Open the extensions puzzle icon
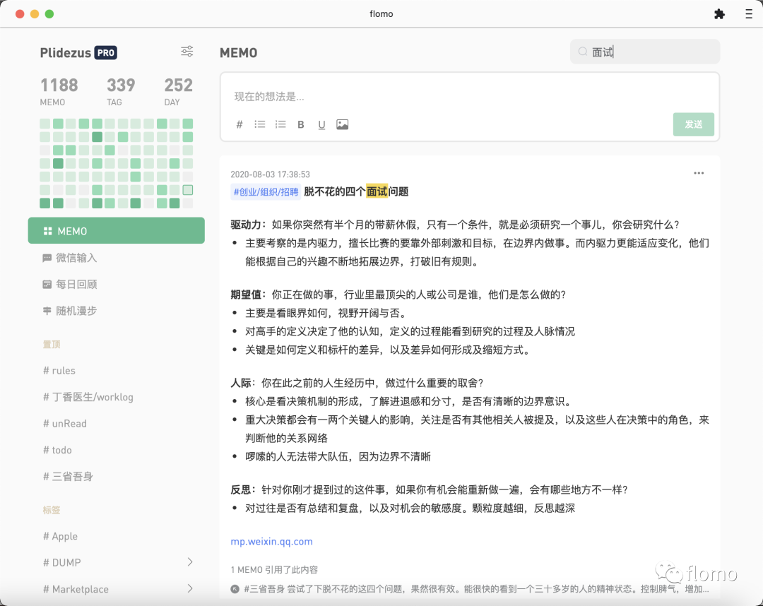The width and height of the screenshot is (763, 606). pos(719,14)
